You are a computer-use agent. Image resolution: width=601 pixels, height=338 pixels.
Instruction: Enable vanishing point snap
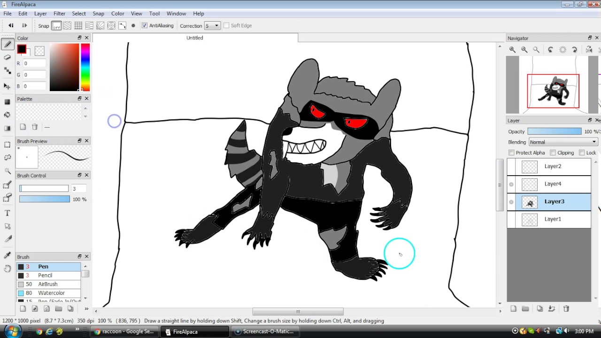89,26
